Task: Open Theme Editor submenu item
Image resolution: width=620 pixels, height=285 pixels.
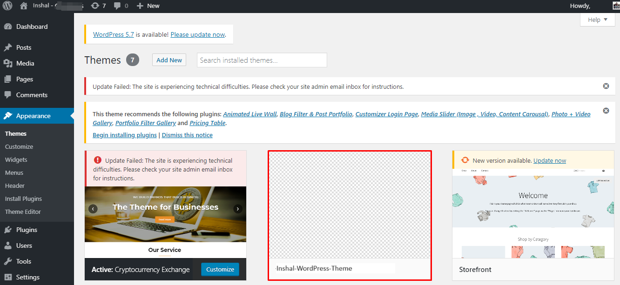Action: click(x=23, y=212)
